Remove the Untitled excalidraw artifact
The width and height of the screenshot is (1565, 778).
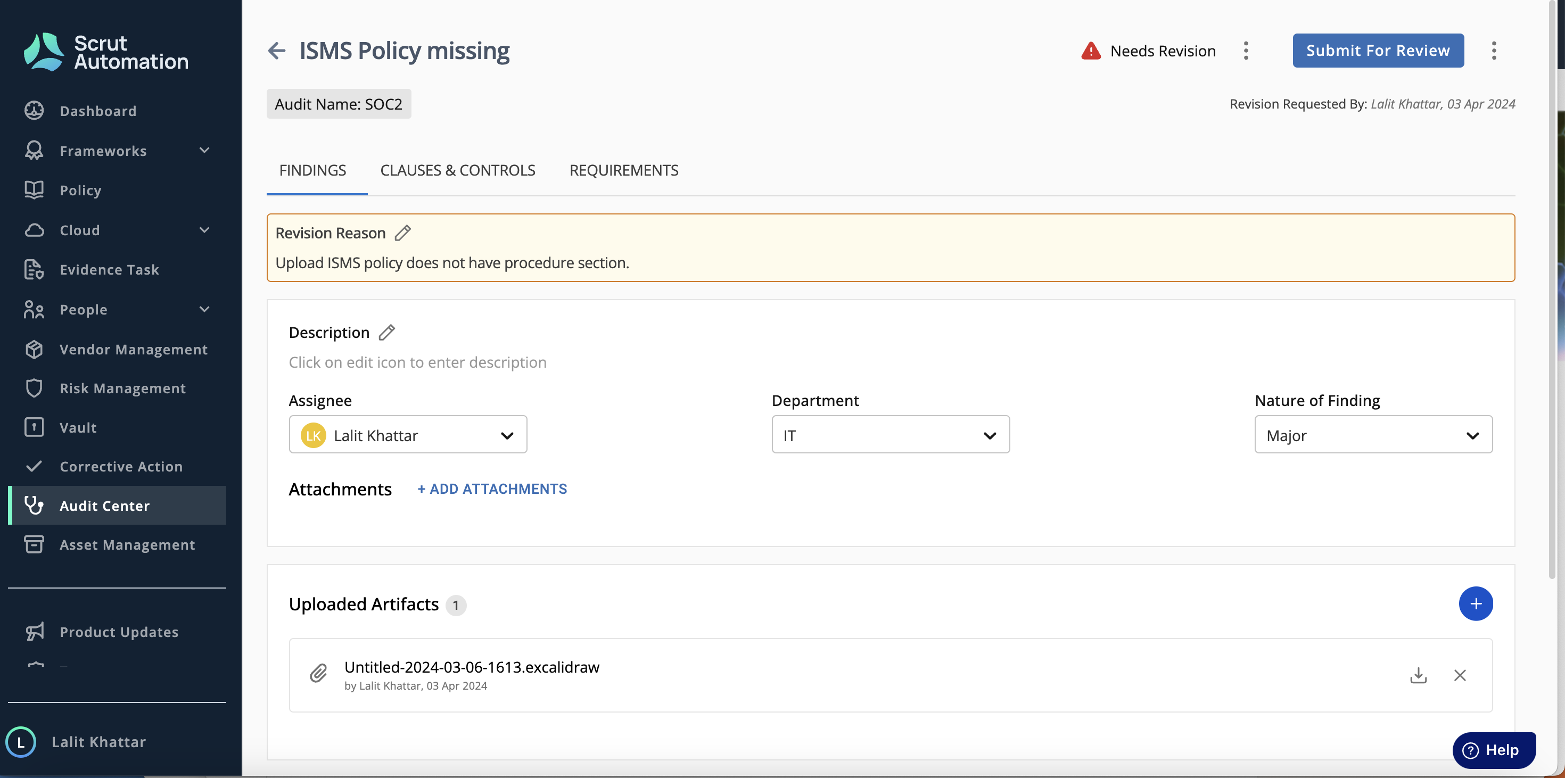click(1460, 675)
